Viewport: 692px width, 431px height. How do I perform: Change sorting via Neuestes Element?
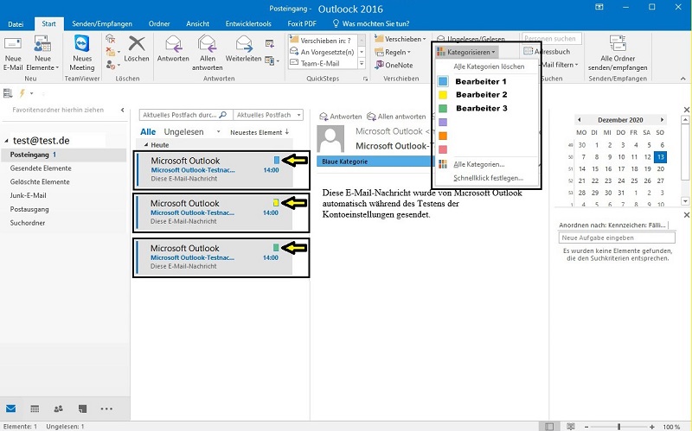[x=259, y=132]
